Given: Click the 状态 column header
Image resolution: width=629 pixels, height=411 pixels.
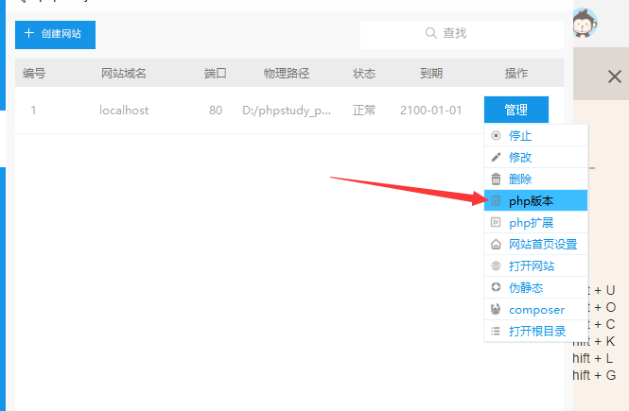Looking at the screenshot, I should pos(364,74).
